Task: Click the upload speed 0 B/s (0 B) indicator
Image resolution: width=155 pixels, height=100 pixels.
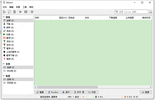Action: point(131,97)
